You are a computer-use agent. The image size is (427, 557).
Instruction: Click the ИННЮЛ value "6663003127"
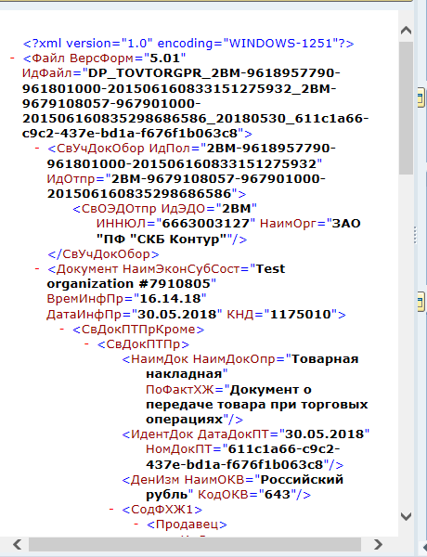click(208, 224)
